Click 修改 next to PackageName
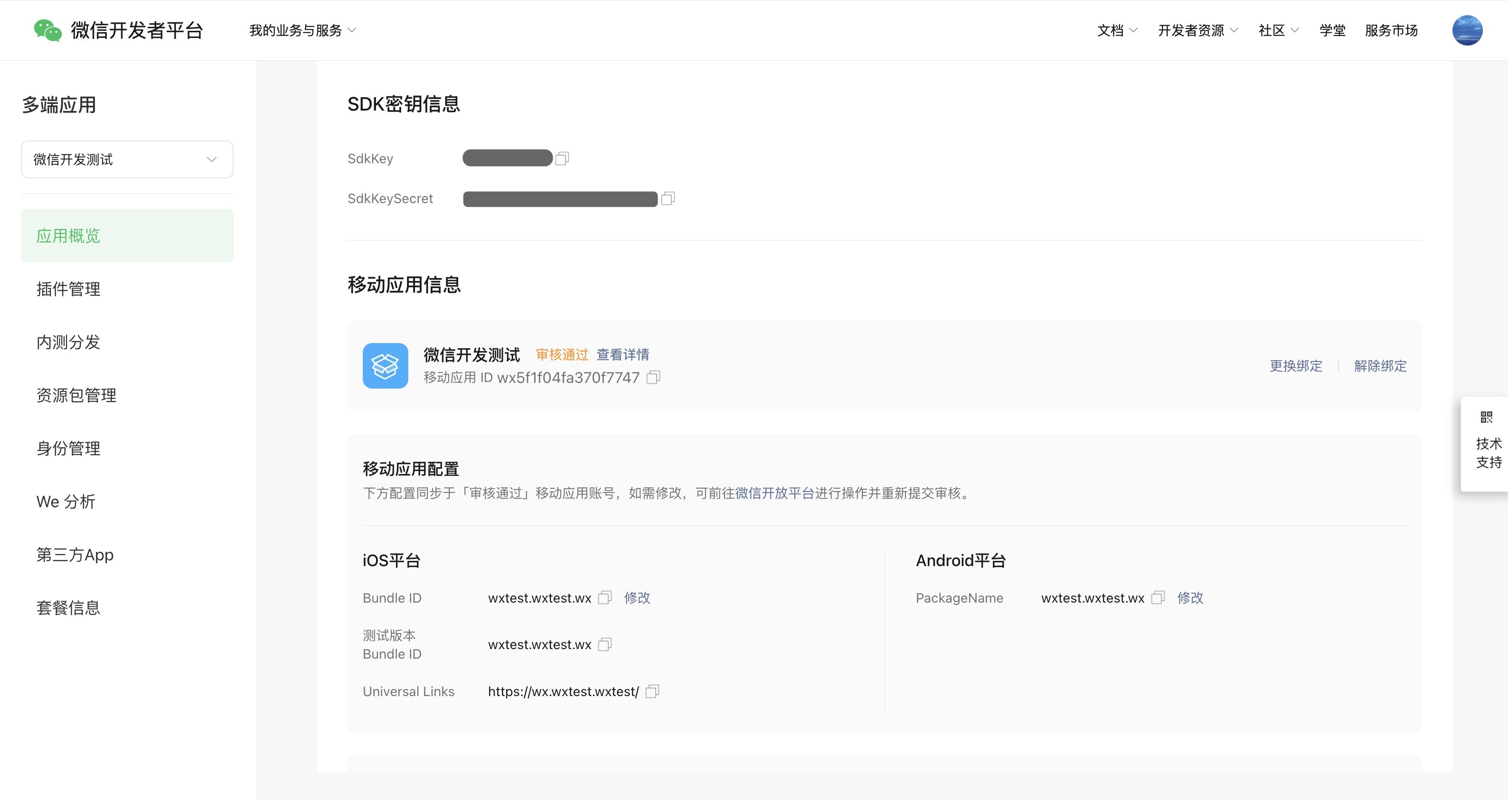The image size is (1508, 800). click(1190, 597)
